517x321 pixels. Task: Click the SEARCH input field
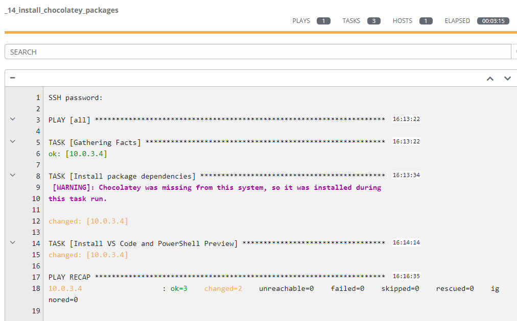(x=258, y=52)
